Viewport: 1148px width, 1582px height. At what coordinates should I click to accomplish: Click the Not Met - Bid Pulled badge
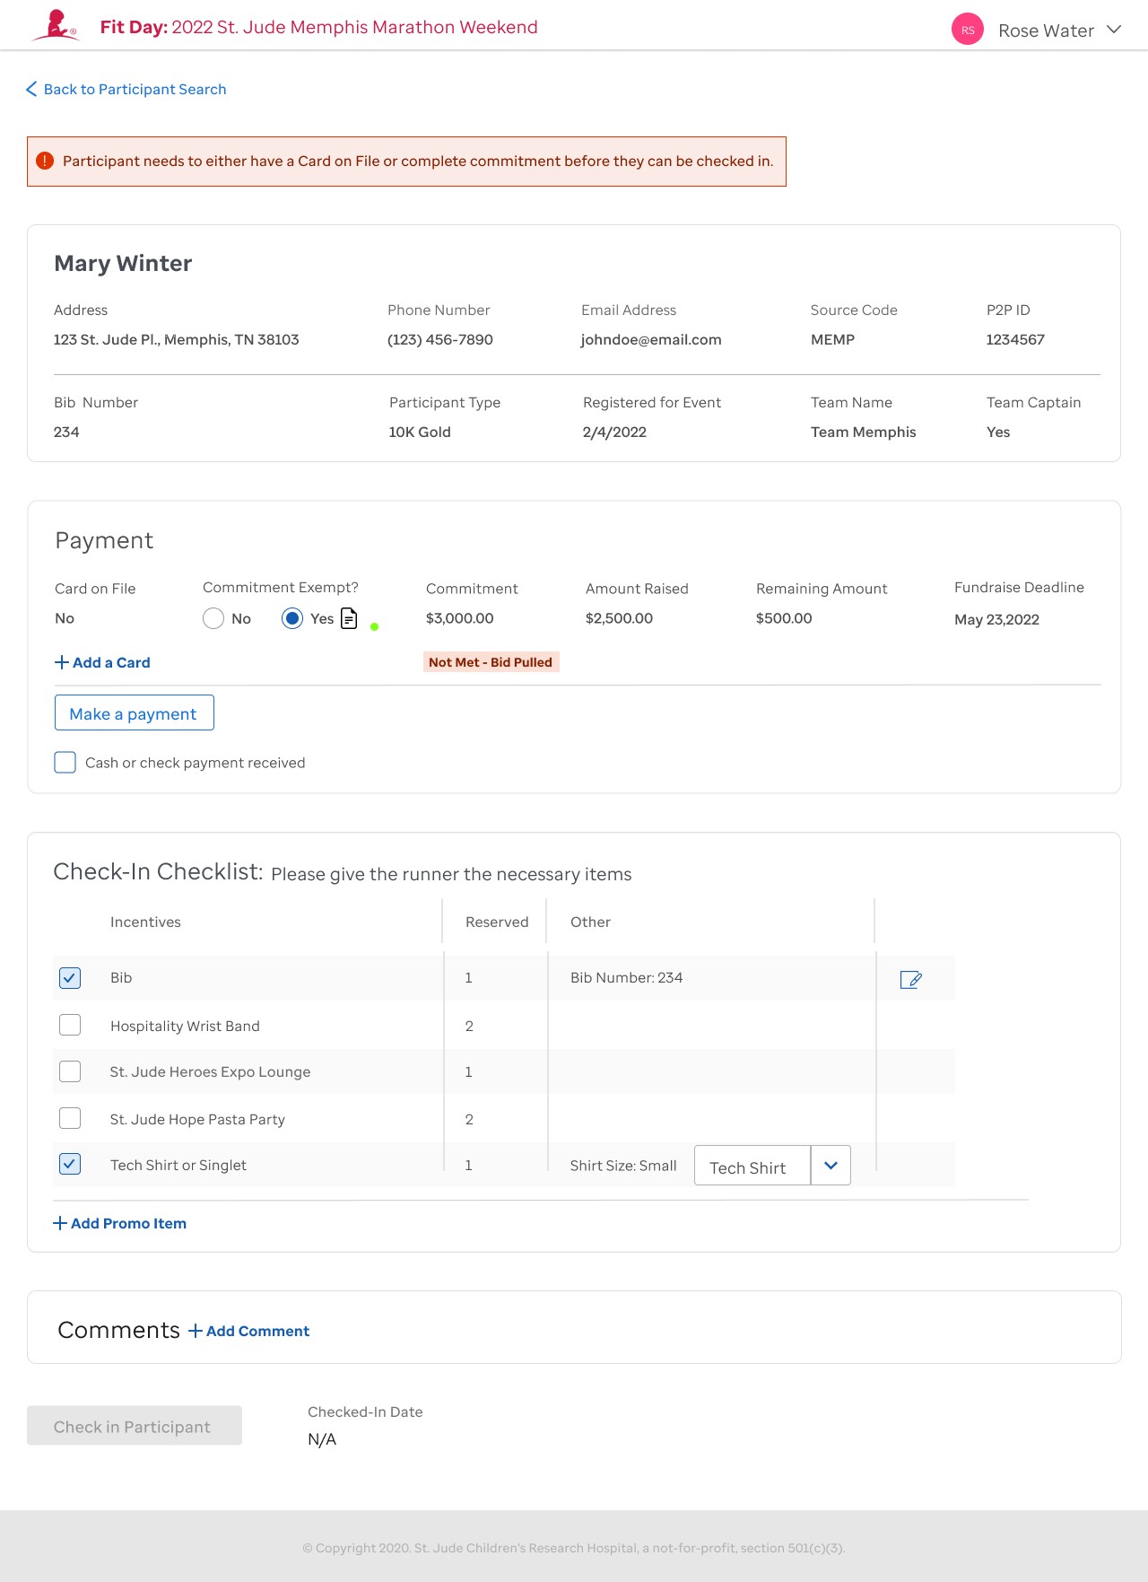click(491, 661)
